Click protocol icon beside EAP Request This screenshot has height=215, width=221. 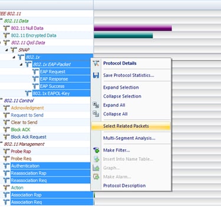pos(35,72)
